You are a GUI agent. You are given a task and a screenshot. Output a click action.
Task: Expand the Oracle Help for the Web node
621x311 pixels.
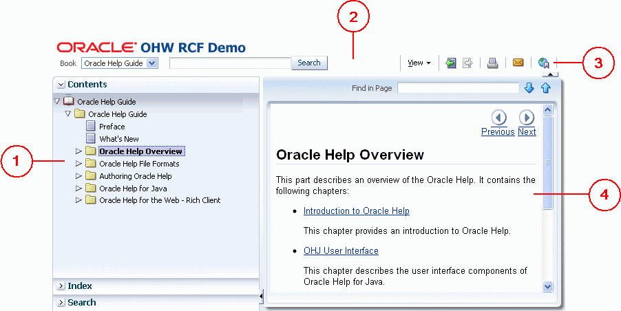tap(78, 200)
